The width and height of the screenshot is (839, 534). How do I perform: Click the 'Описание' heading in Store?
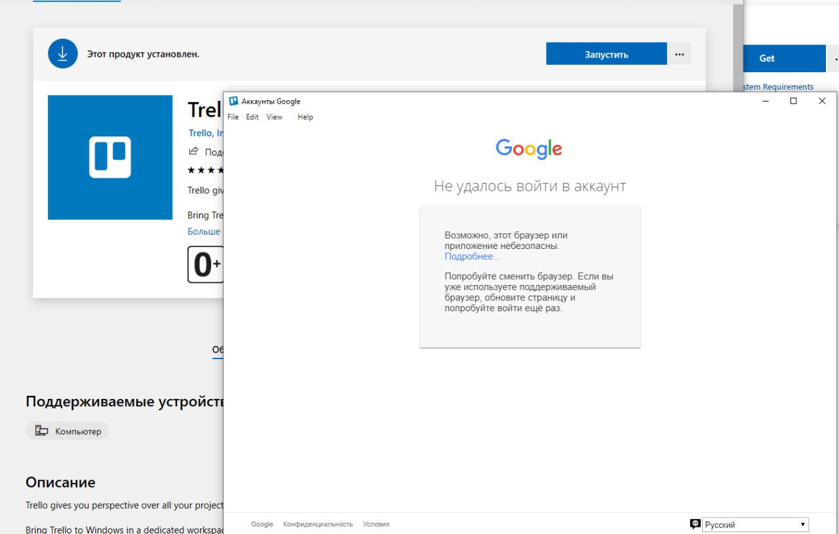pos(60,483)
